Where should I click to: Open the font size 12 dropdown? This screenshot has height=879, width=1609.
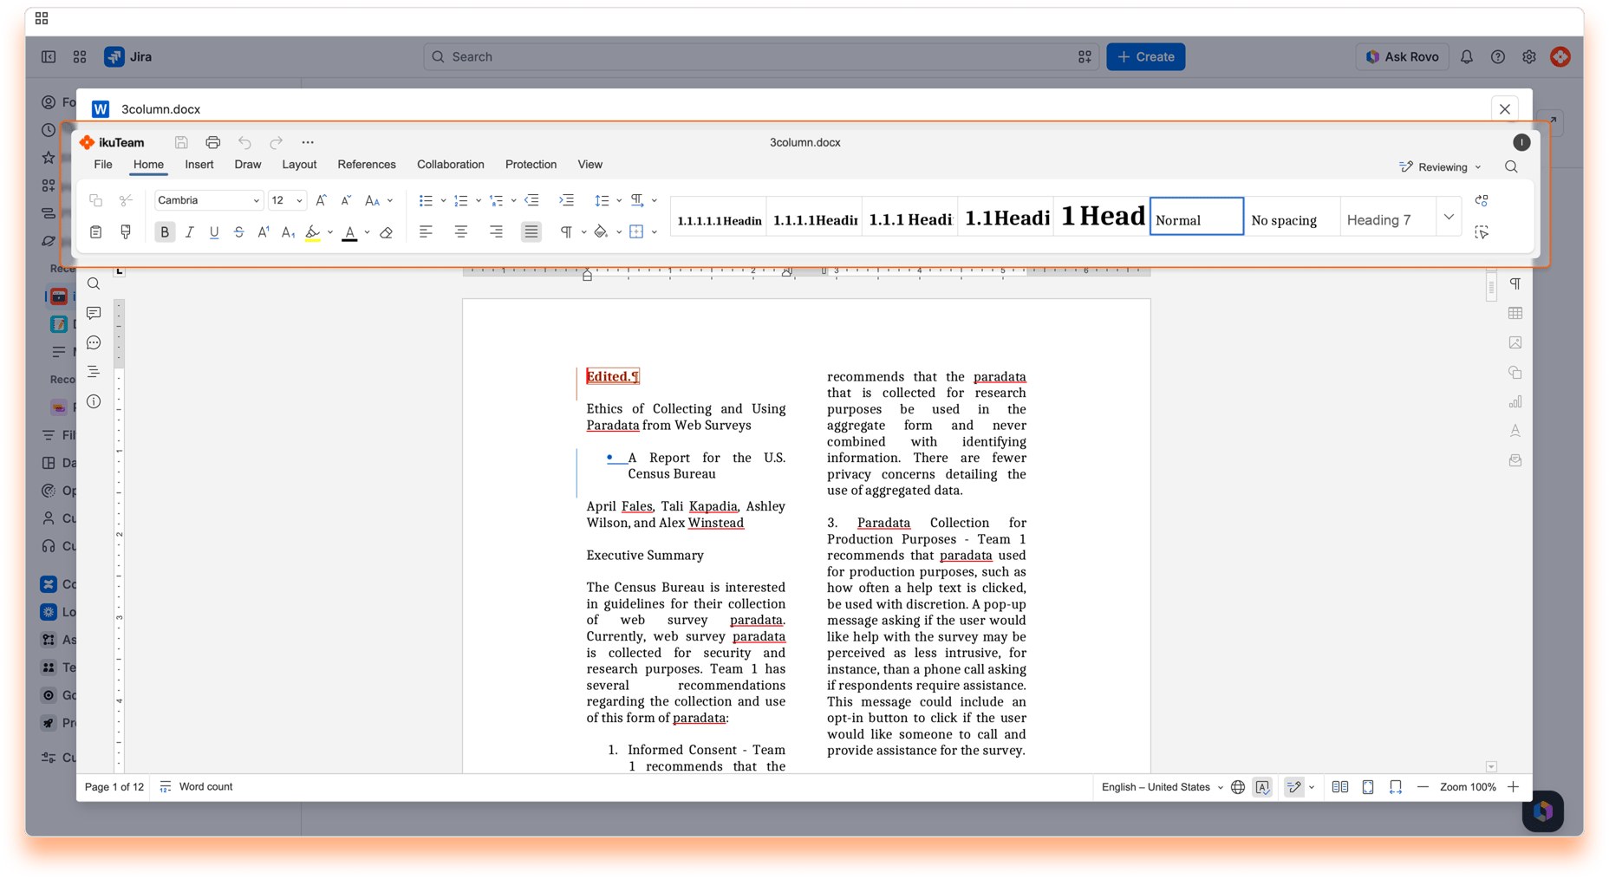pyautogui.click(x=299, y=200)
